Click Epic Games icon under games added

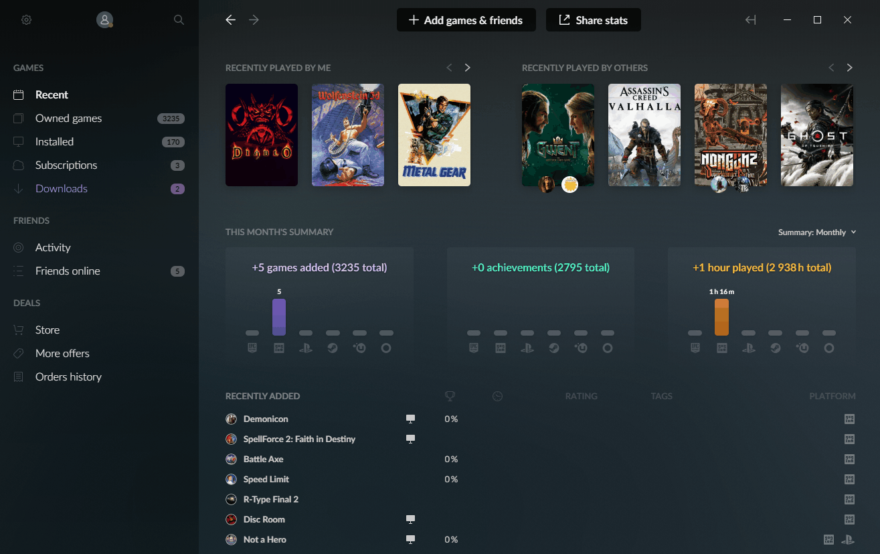pyautogui.click(x=252, y=348)
